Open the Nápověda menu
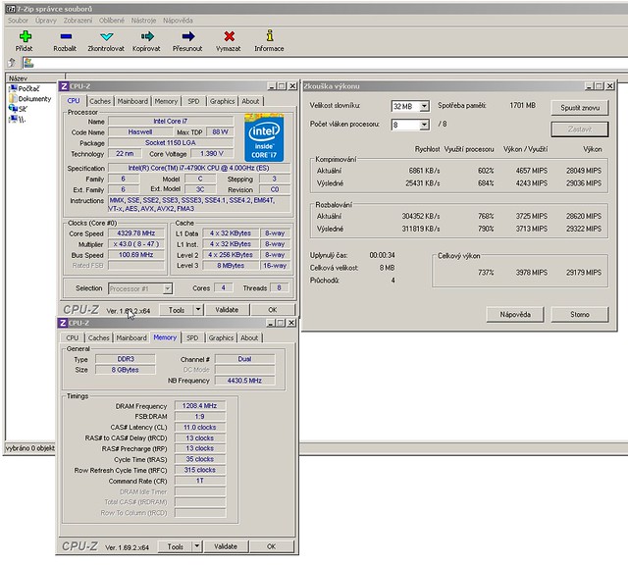 pyautogui.click(x=178, y=20)
